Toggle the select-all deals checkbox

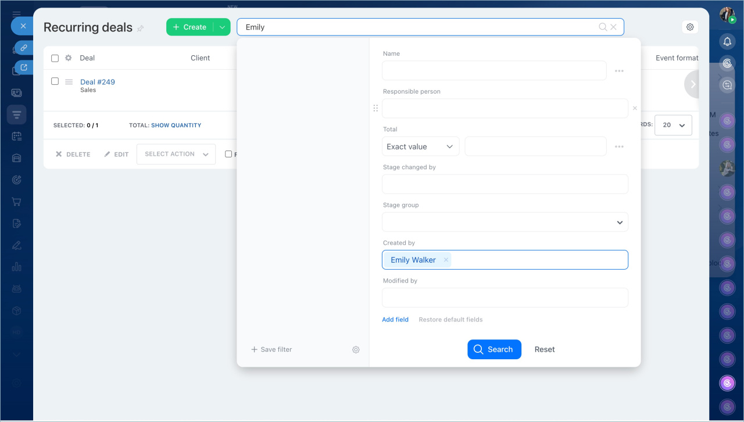pyautogui.click(x=55, y=58)
